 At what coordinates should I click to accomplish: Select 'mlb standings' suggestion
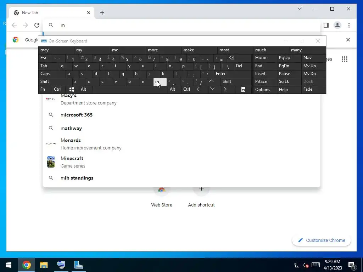pyautogui.click(x=181, y=178)
